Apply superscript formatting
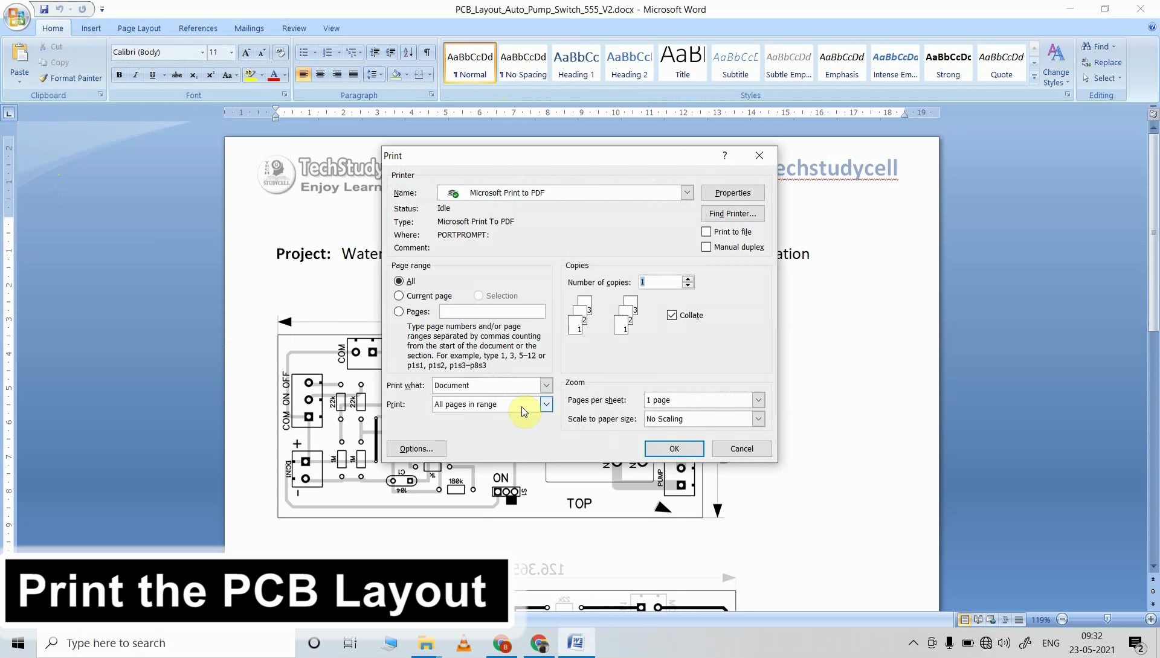Viewport: 1160px width, 658px height. (210, 75)
